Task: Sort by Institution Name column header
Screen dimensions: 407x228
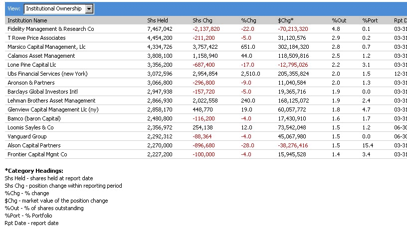Action: 27,20
